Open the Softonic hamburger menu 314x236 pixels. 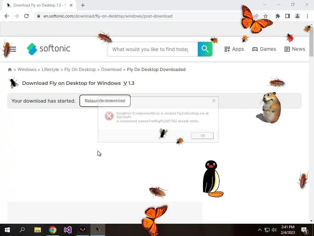(x=13, y=49)
